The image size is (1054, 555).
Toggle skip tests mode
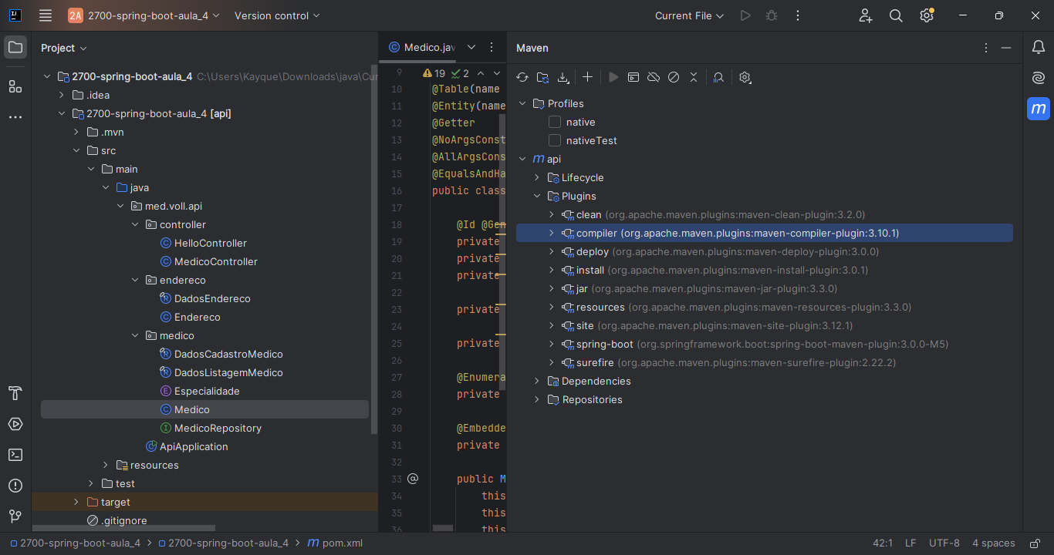(x=674, y=77)
